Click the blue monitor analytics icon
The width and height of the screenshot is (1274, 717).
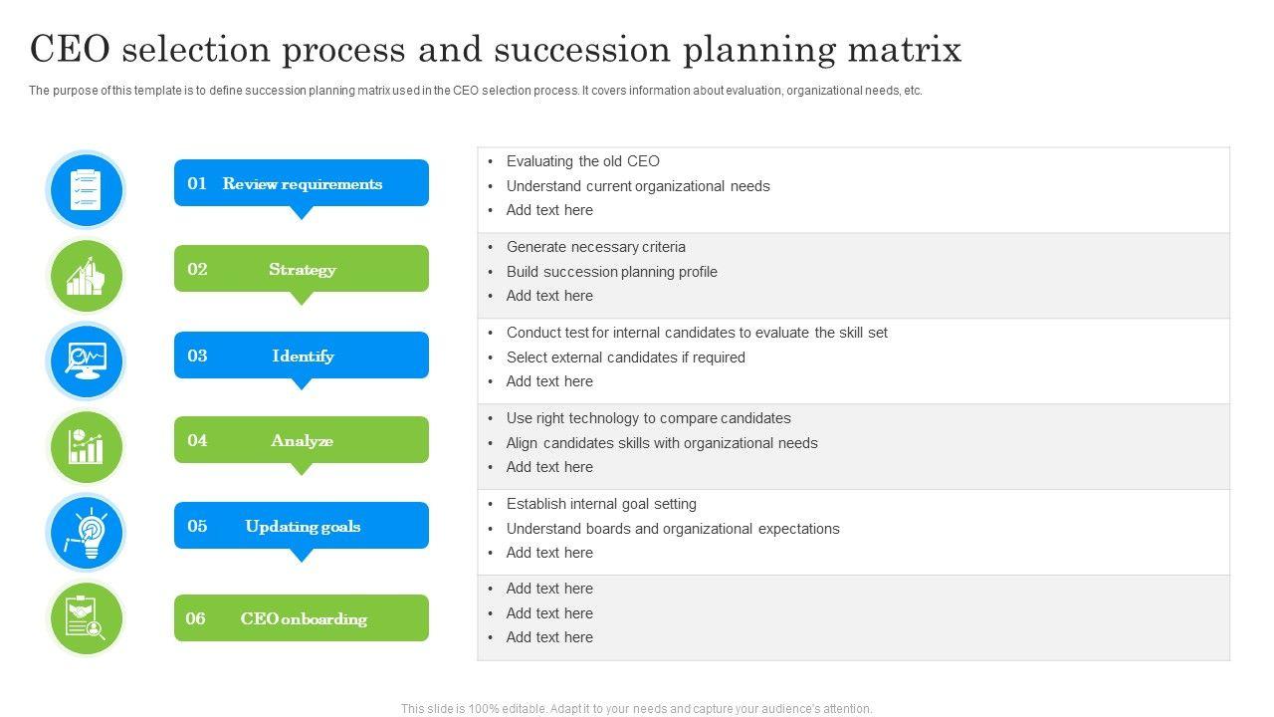[x=86, y=360]
